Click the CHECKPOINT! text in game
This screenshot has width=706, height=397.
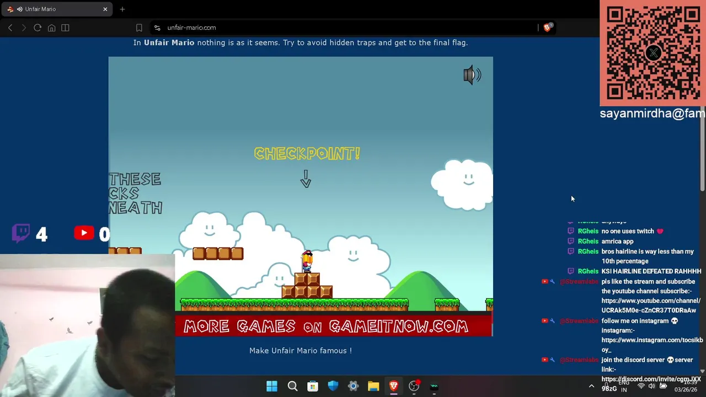click(x=307, y=153)
